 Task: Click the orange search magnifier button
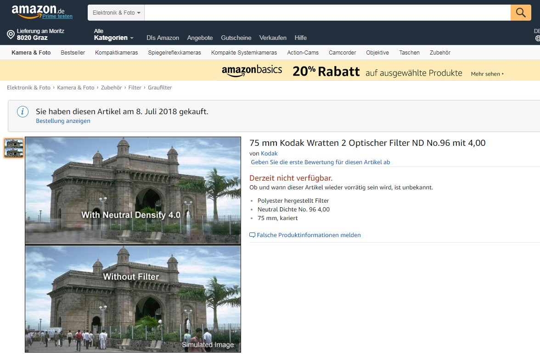point(520,13)
